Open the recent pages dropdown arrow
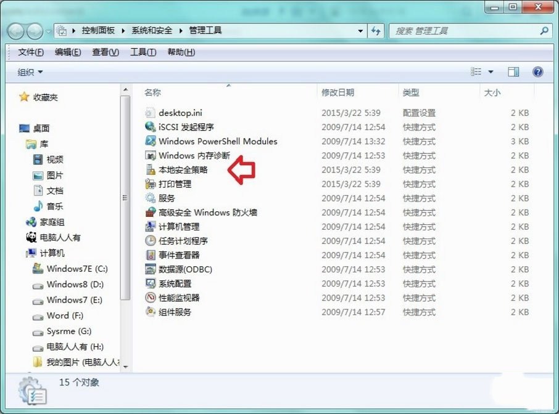Viewport: 559px width, 414px height. tap(49, 31)
